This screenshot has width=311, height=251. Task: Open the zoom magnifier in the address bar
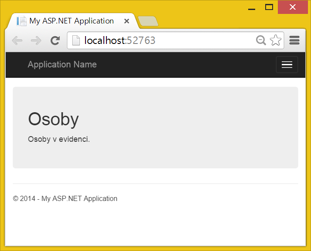[x=261, y=40]
